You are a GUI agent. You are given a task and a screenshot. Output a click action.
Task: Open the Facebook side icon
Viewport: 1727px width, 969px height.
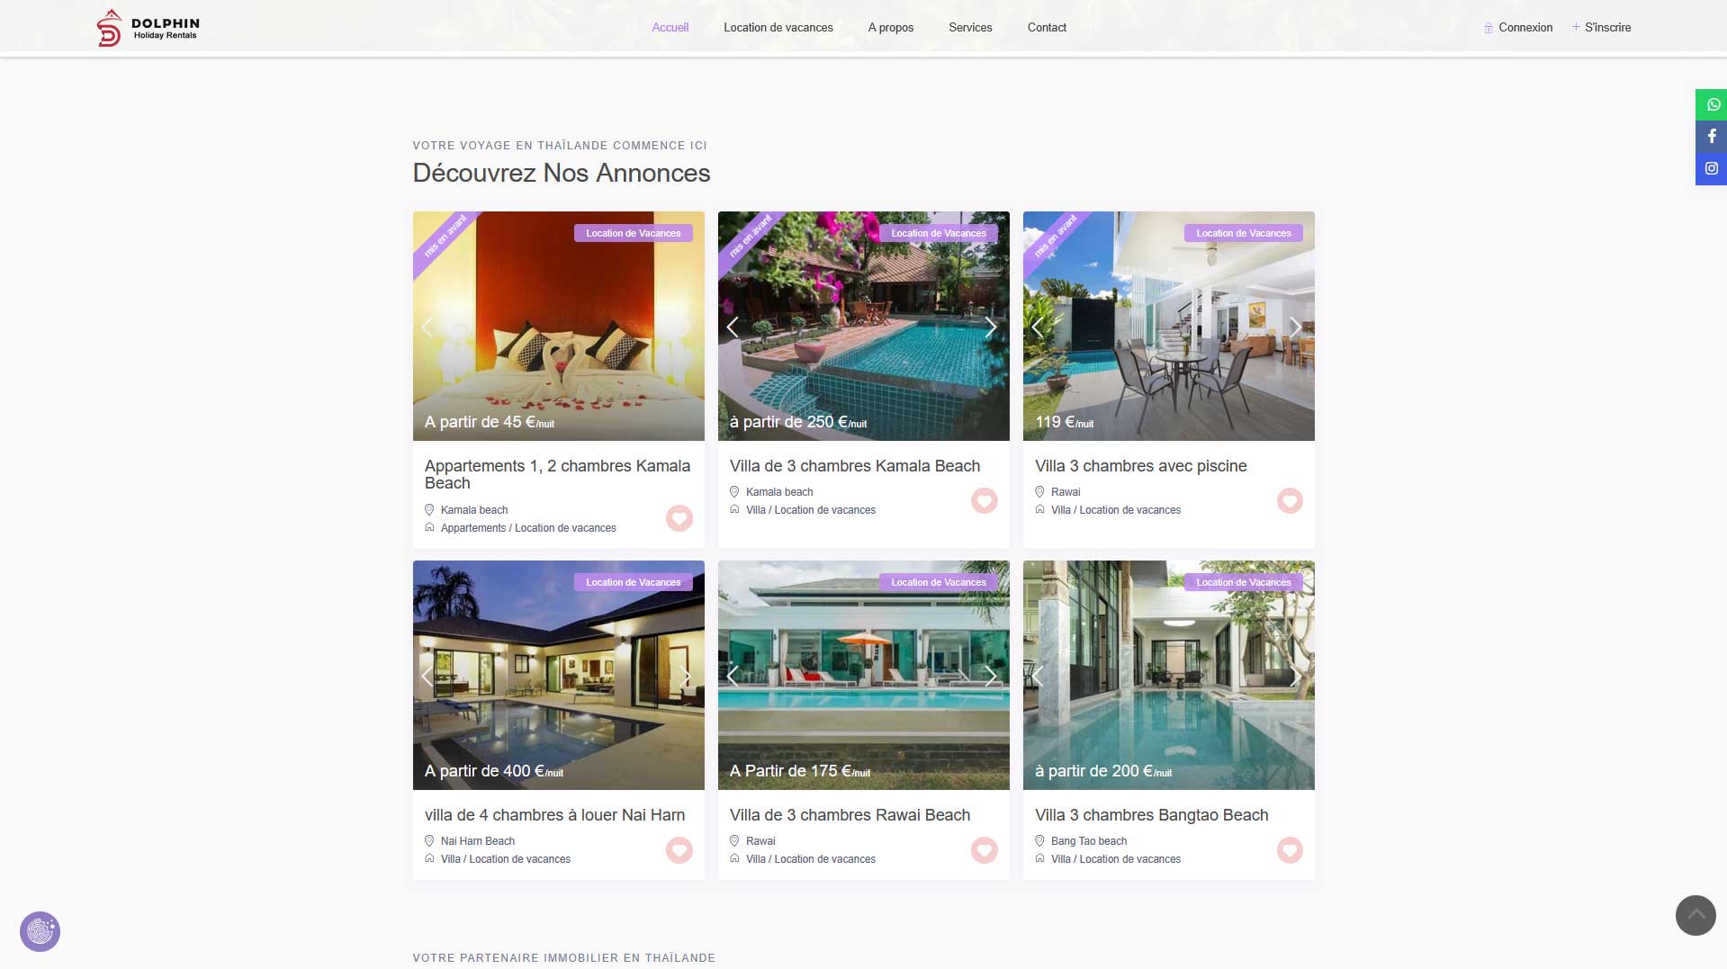(x=1712, y=136)
